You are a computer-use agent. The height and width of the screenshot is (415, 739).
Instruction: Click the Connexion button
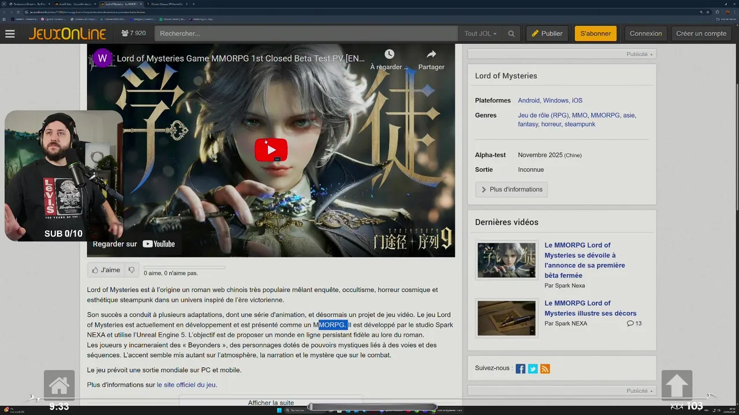coord(645,33)
